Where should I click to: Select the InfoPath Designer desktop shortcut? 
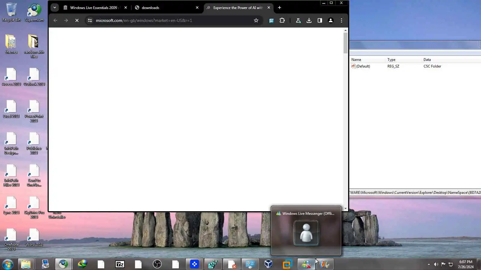pos(11,143)
